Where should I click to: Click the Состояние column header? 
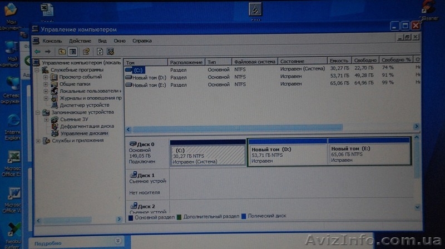tap(302, 61)
